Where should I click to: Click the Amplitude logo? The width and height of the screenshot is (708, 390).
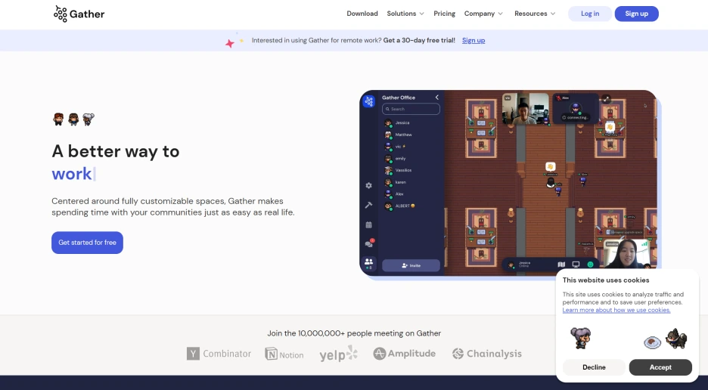[405, 354]
